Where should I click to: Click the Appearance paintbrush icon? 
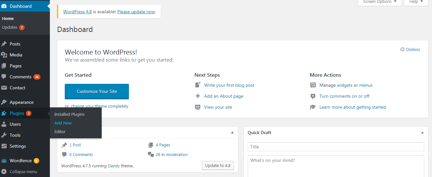4,102
